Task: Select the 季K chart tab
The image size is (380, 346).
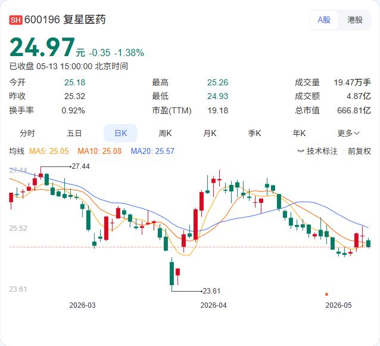Action: pyautogui.click(x=254, y=133)
